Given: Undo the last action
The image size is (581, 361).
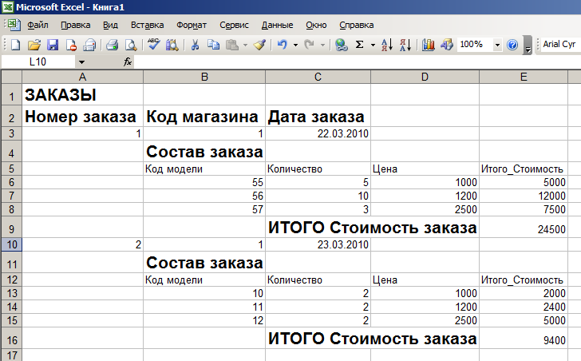Looking at the screenshot, I should [x=283, y=45].
